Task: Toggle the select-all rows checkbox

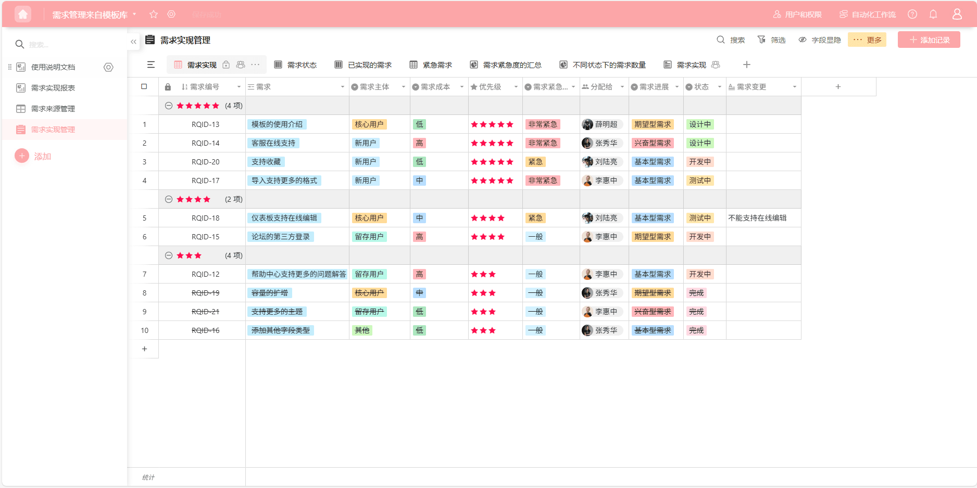Action: coord(144,87)
